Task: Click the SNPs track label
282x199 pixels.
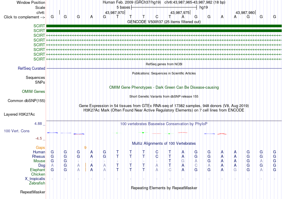Action: pos(40,82)
